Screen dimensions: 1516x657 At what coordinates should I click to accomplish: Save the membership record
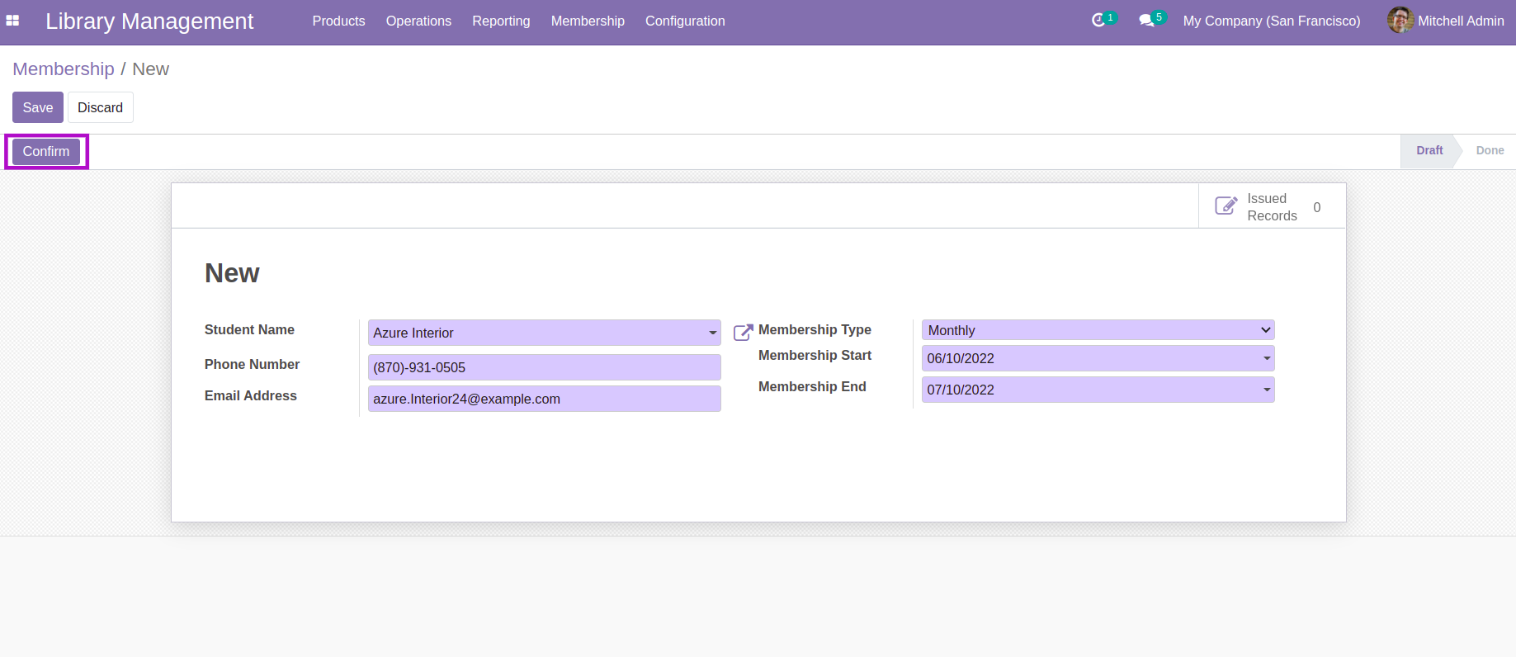(x=38, y=107)
